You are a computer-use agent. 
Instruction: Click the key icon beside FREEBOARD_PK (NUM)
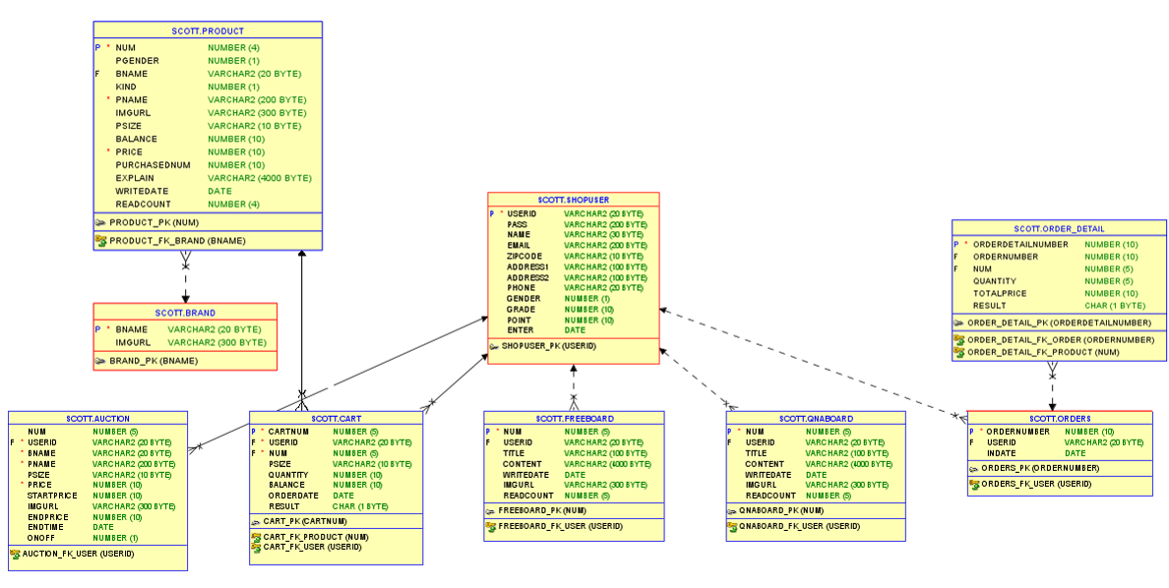click(x=490, y=511)
